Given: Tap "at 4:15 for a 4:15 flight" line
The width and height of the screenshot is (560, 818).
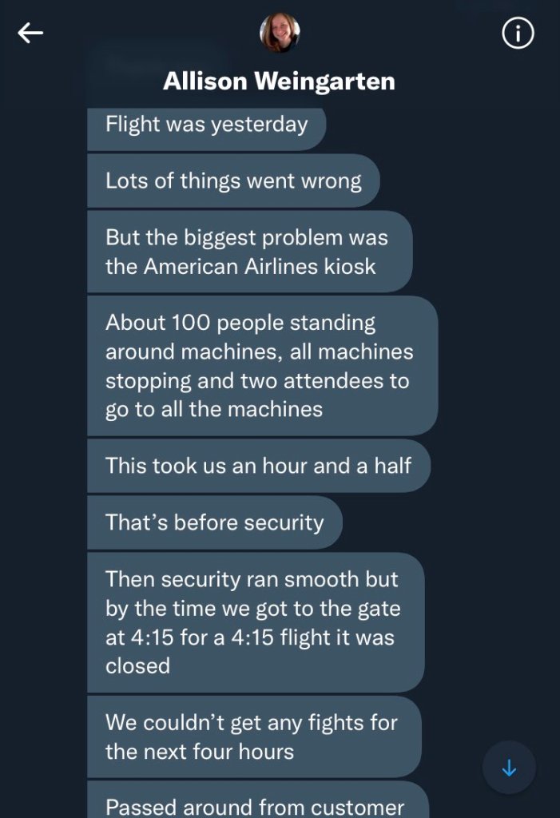Looking at the screenshot, I should click(250, 637).
